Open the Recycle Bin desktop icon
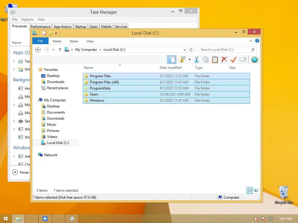The width and height of the screenshot is (298, 223). pos(283,195)
